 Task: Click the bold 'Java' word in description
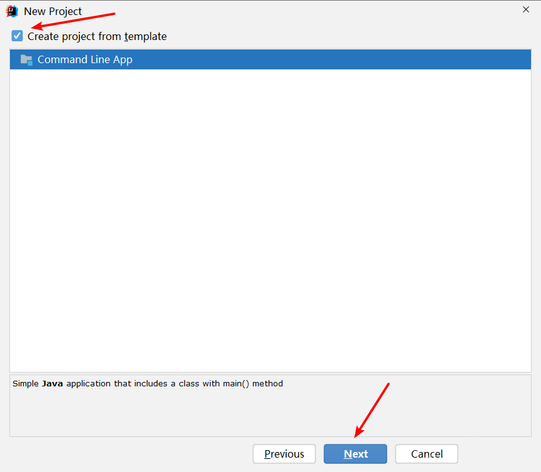(x=52, y=384)
